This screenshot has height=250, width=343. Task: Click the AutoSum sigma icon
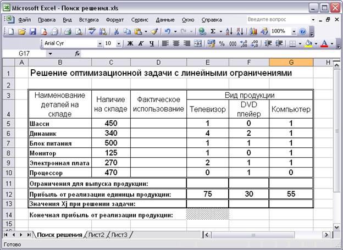point(213,31)
